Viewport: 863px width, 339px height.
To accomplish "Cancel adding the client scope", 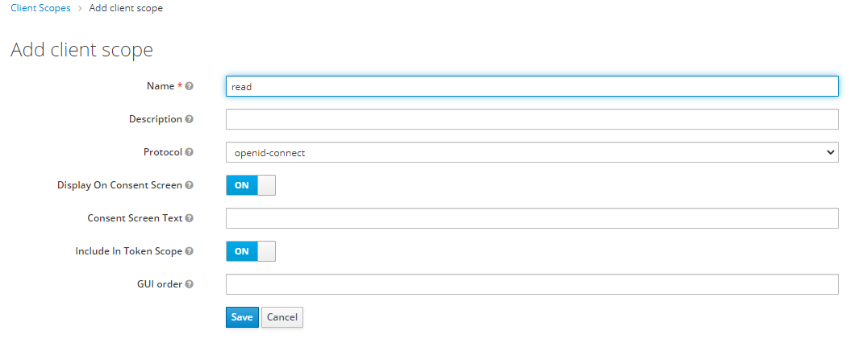I will point(282,317).
